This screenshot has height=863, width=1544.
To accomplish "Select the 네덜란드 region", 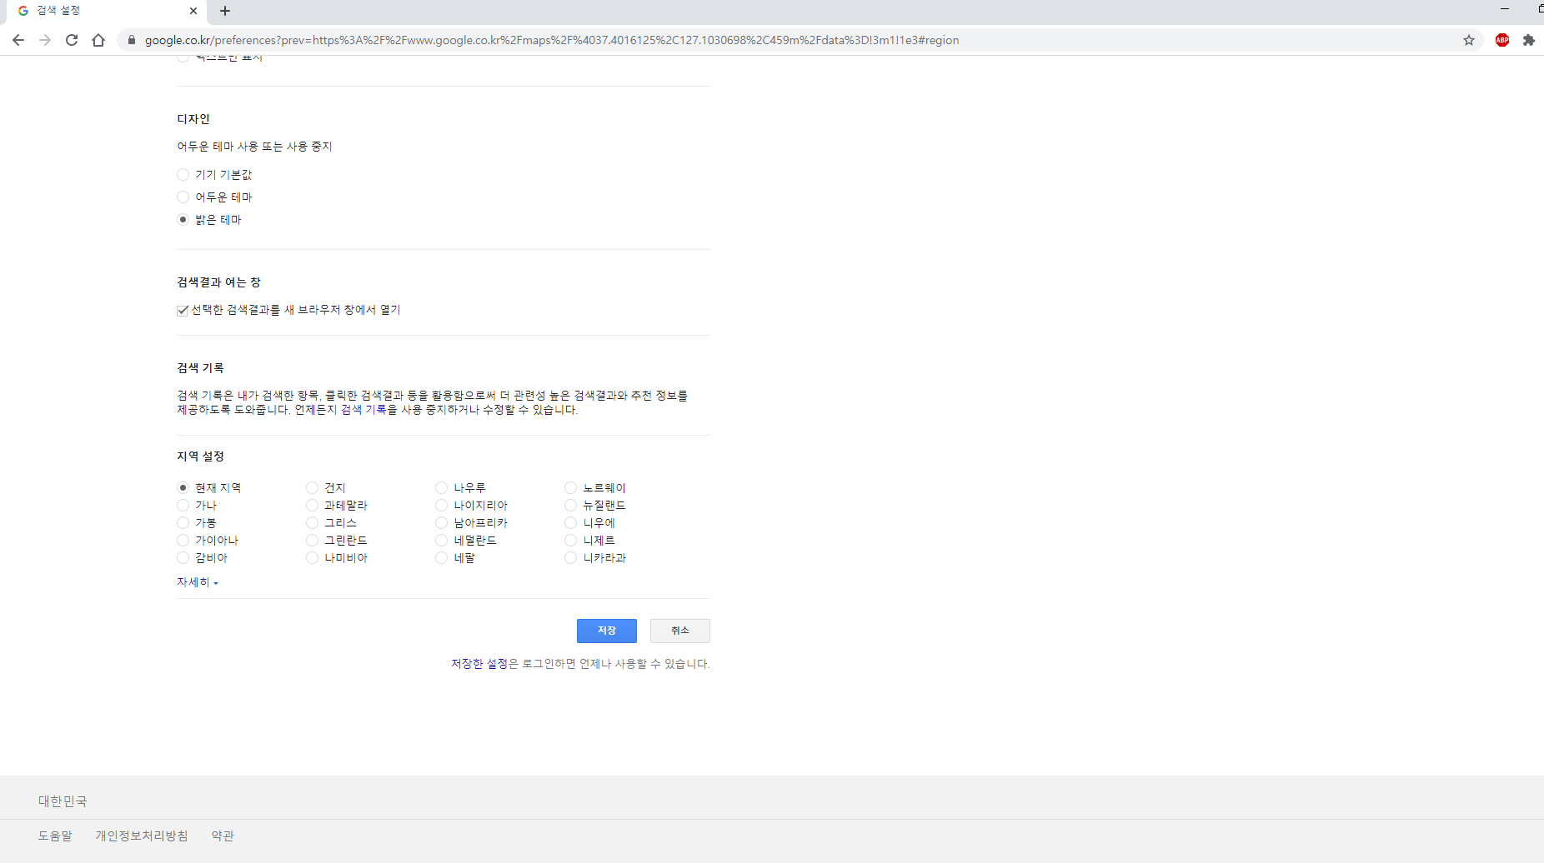I will pos(442,541).
